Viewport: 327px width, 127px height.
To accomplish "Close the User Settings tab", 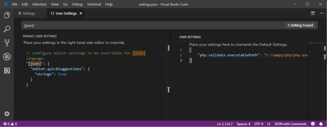I will [81, 13].
